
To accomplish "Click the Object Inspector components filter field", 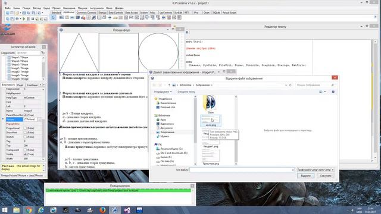I will pos(28,53).
